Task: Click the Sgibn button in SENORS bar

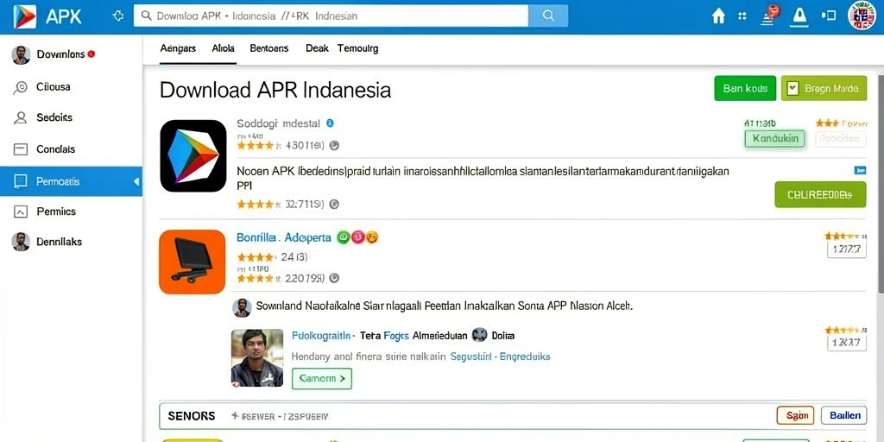Action: pos(795,415)
